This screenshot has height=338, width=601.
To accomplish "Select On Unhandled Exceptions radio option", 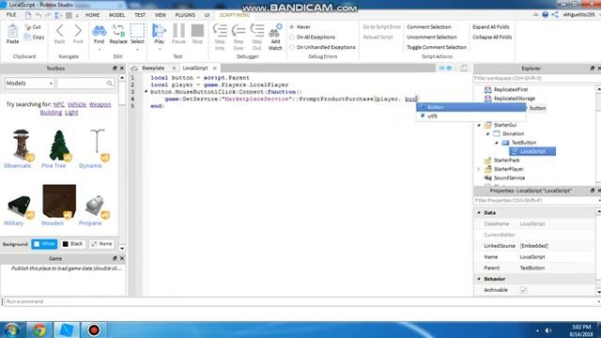I will click(x=292, y=47).
